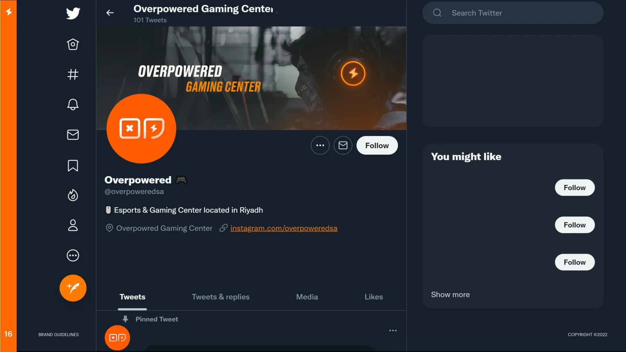This screenshot has width=626, height=352.
Task: Go to Home via house icon
Action: click(73, 44)
